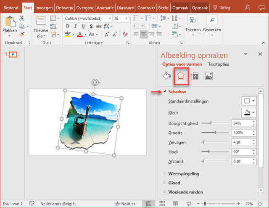Select Opties voor vormen heading
The image size is (269, 208).
182,64
